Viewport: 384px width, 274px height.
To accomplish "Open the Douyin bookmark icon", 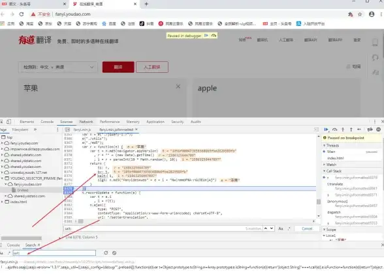I will 142,23.
